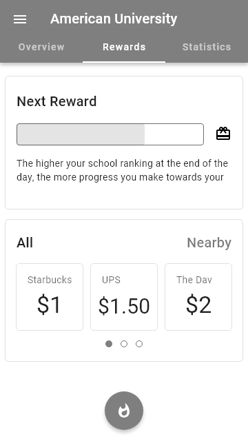Open the Statistics tab

click(207, 47)
